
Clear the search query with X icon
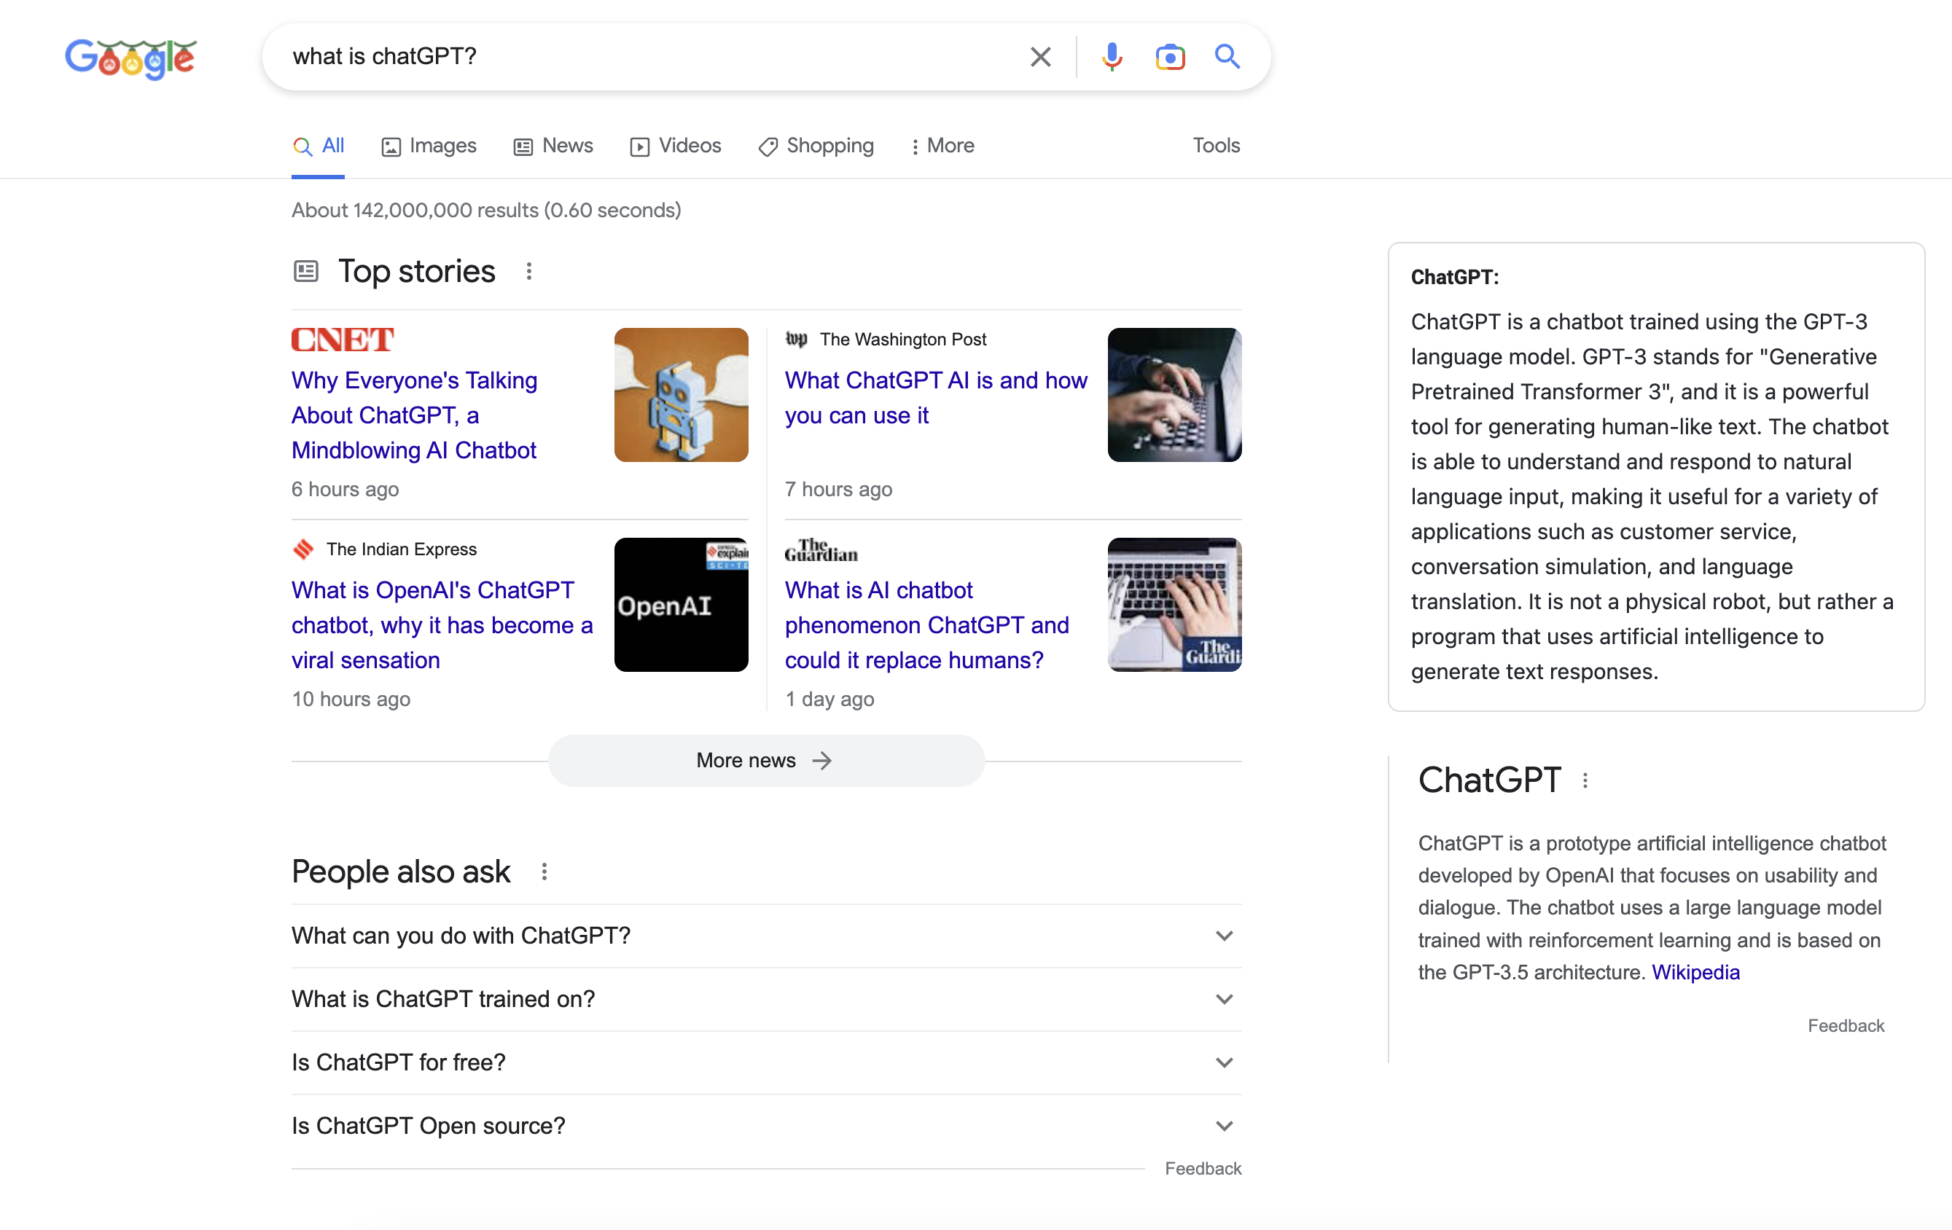click(x=1040, y=57)
